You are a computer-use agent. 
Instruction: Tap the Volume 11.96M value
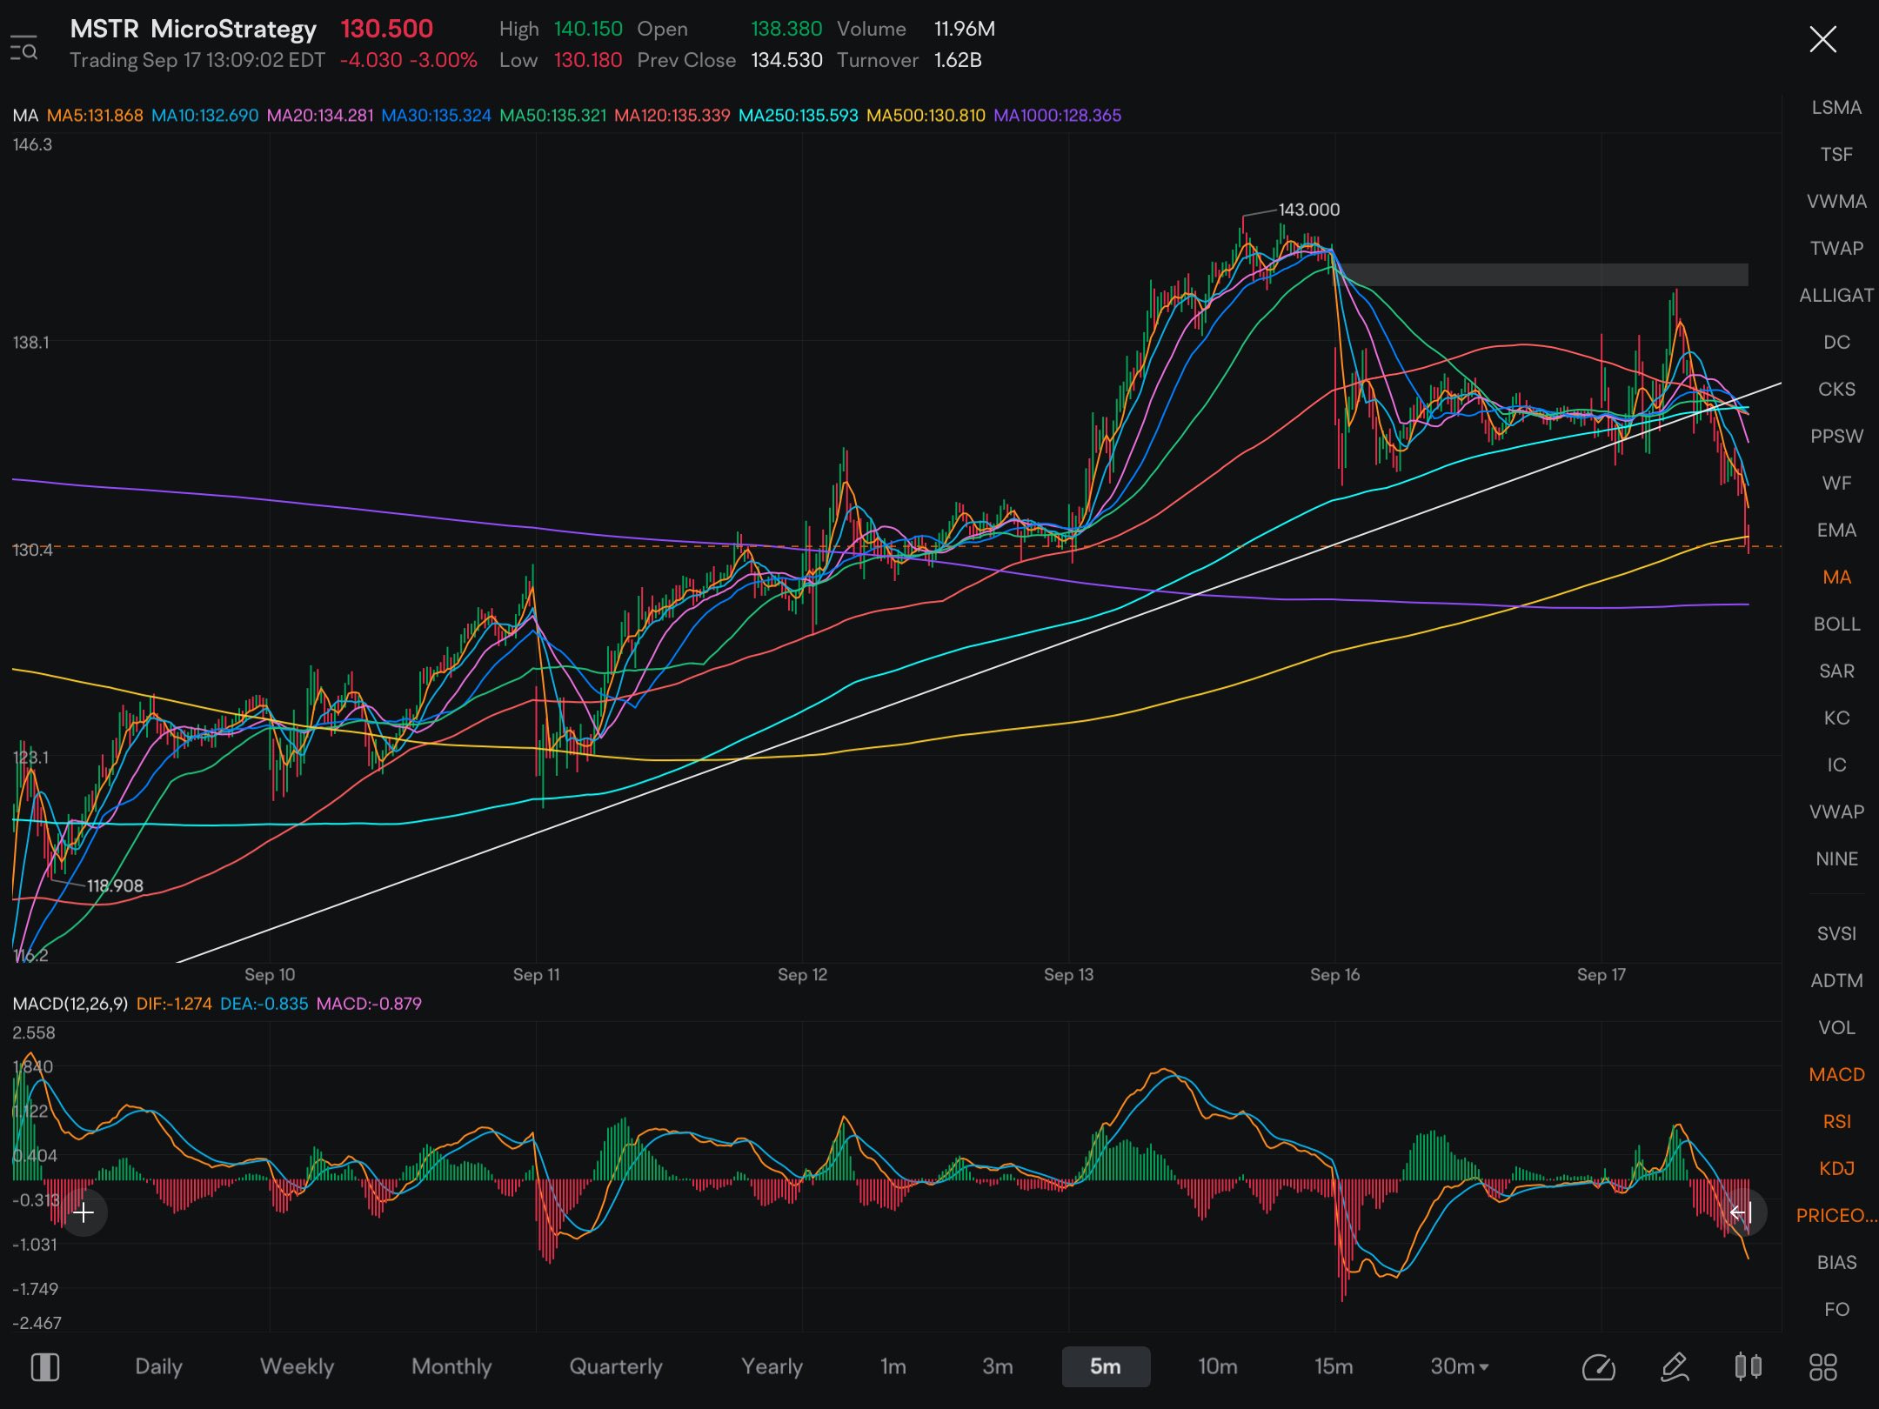[x=964, y=29]
